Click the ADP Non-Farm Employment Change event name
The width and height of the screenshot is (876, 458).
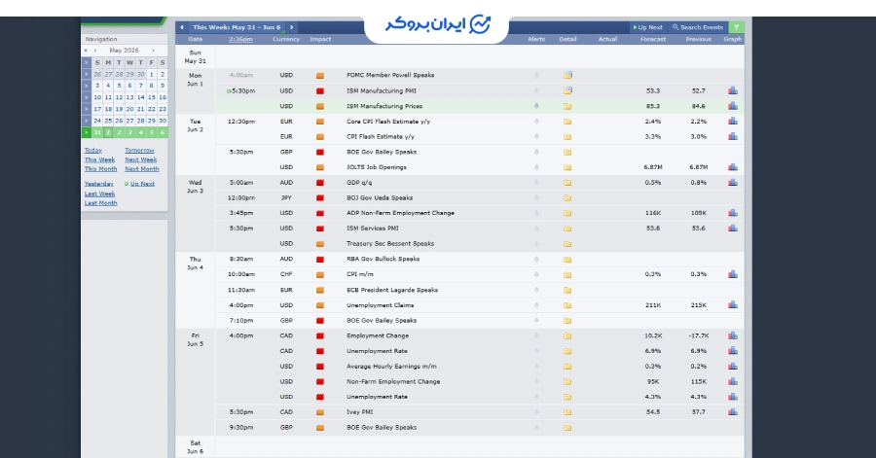[400, 213]
